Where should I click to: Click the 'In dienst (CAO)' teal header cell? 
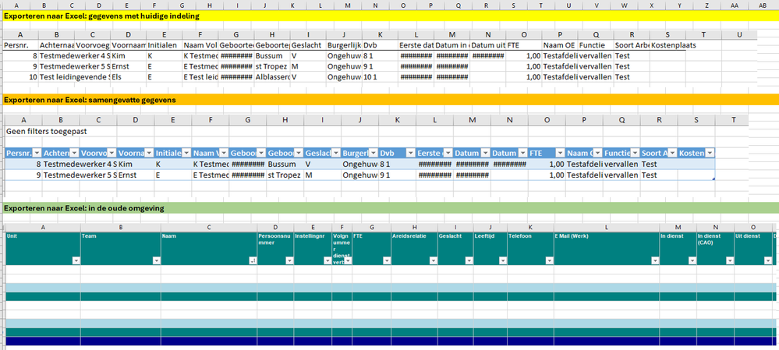pyautogui.click(x=715, y=248)
